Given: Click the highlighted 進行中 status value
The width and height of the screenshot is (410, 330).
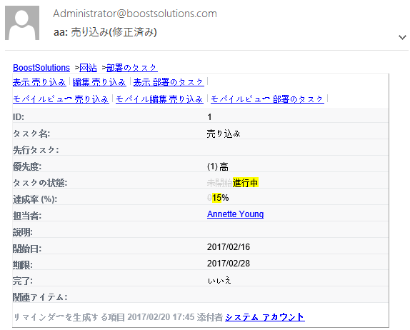Looking at the screenshot, I should click(x=245, y=183).
